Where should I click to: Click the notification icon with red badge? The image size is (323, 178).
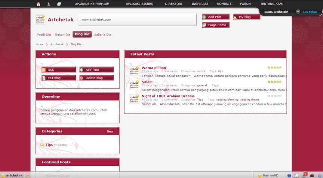coord(304,175)
